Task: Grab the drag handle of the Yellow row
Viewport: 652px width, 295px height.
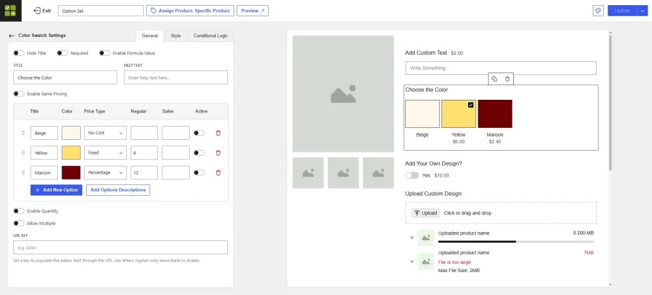Action: tap(24, 153)
